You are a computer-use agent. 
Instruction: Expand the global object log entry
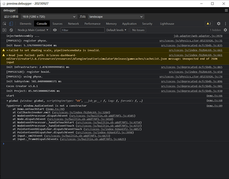pyautogui.click(x=7, y=101)
